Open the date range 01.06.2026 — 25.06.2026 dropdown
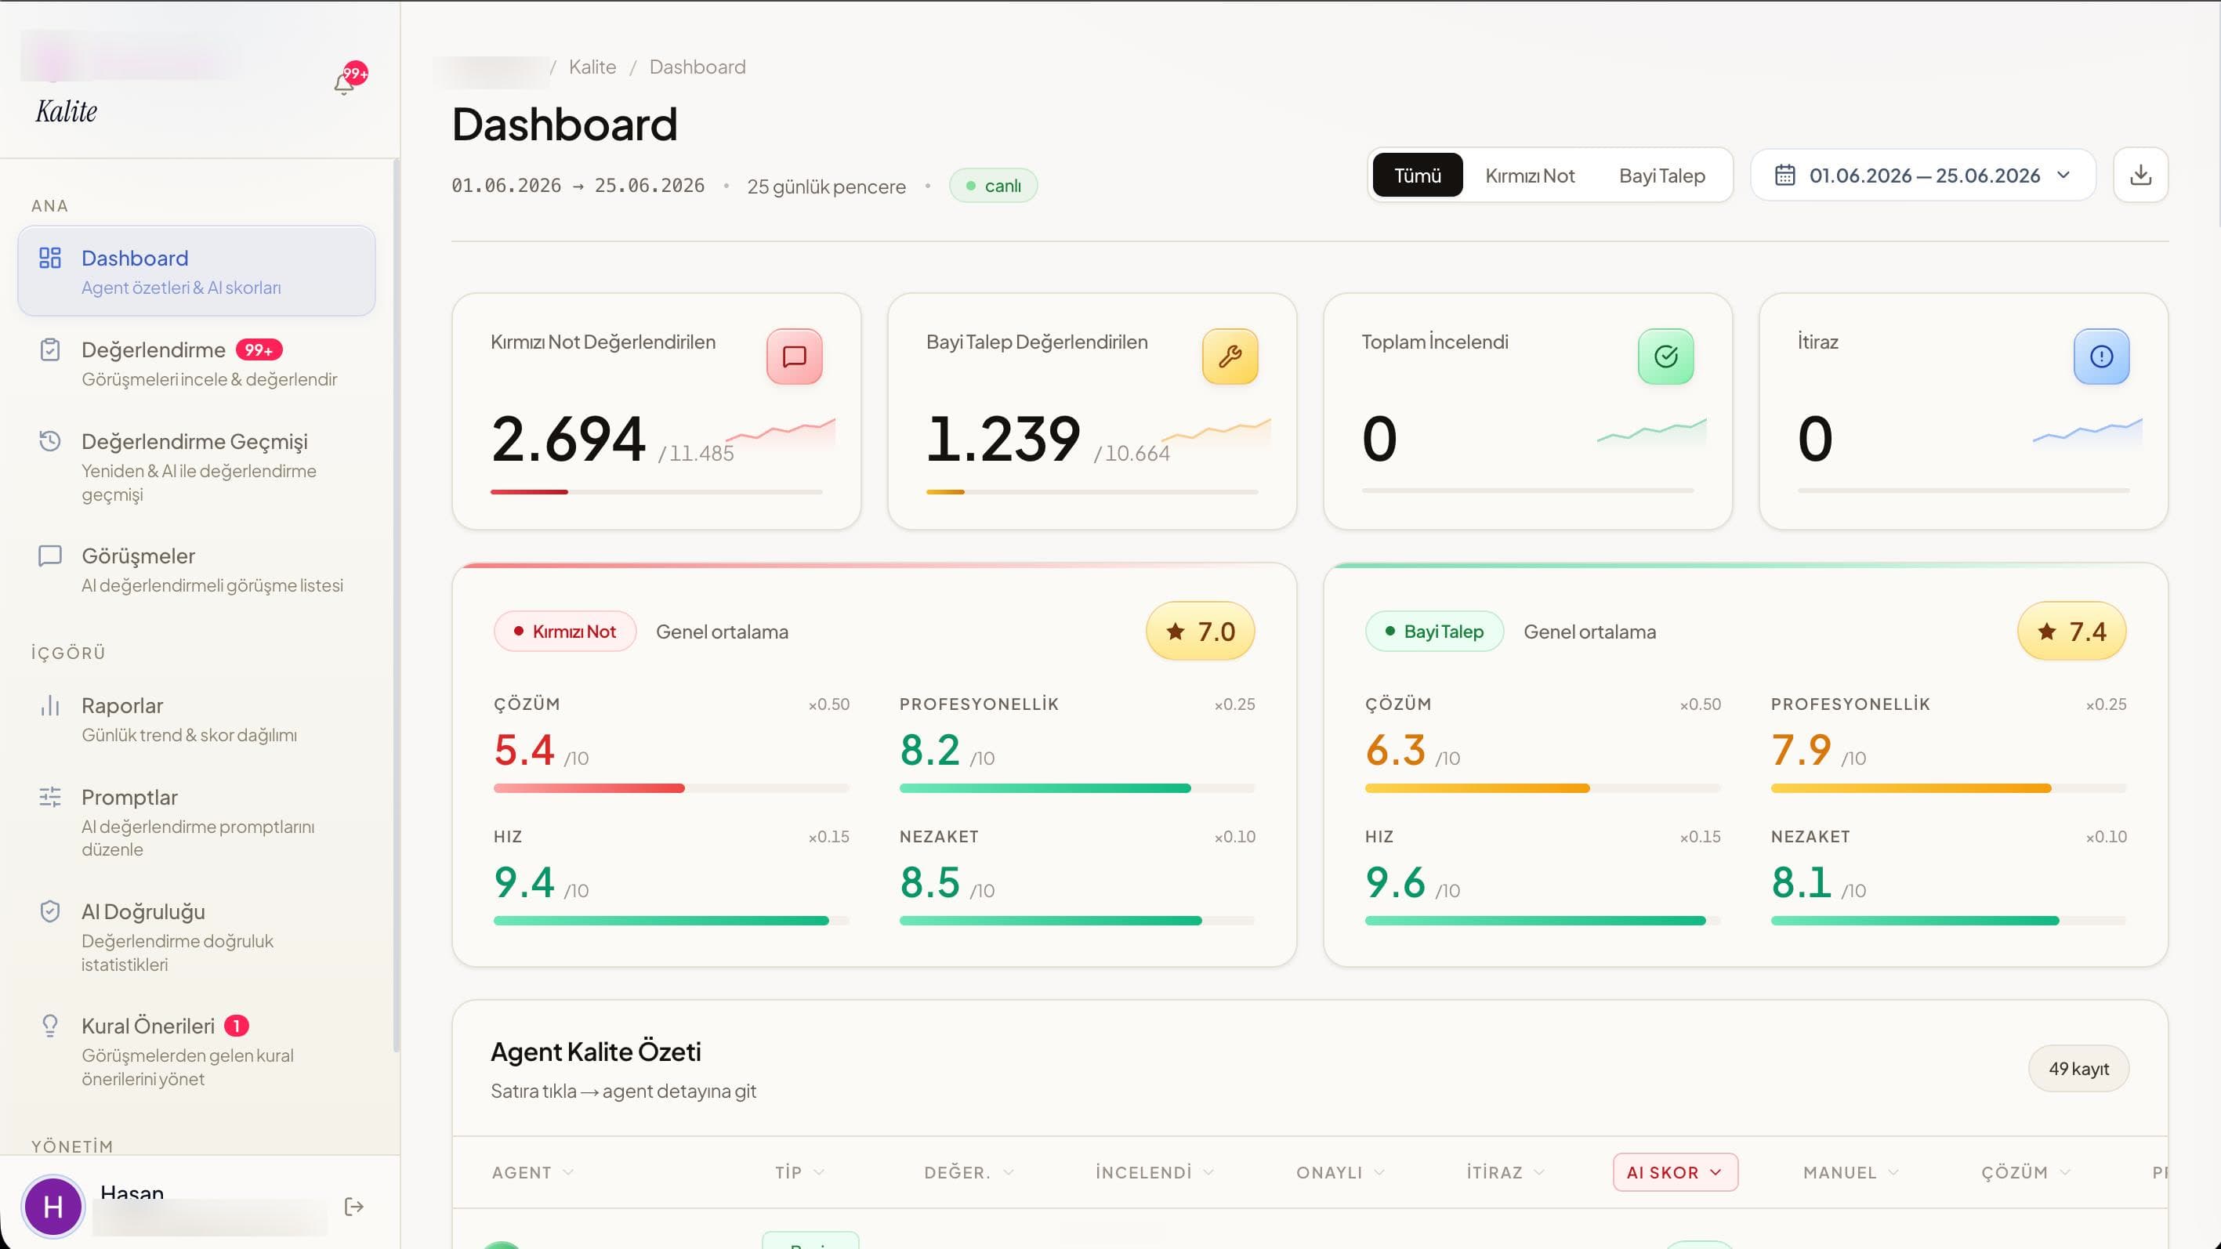 (1922, 176)
